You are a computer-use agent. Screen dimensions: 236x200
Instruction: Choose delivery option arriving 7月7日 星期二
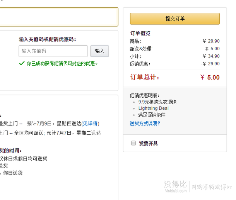pyautogui.click(x=50, y=133)
